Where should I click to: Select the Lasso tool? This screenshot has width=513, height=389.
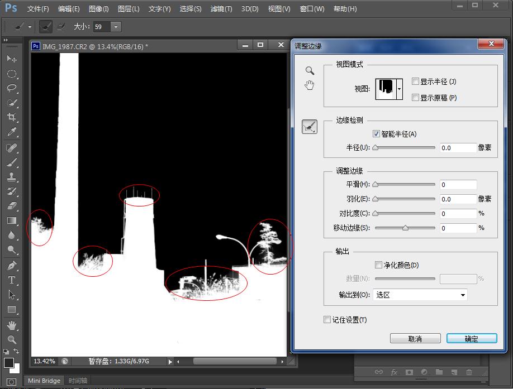click(11, 88)
